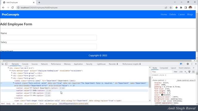The image size is (198, 111).
Task: Click the Delete nav link
Action: (x=173, y=14)
